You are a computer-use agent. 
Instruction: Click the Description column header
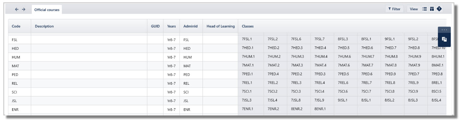coord(44,26)
